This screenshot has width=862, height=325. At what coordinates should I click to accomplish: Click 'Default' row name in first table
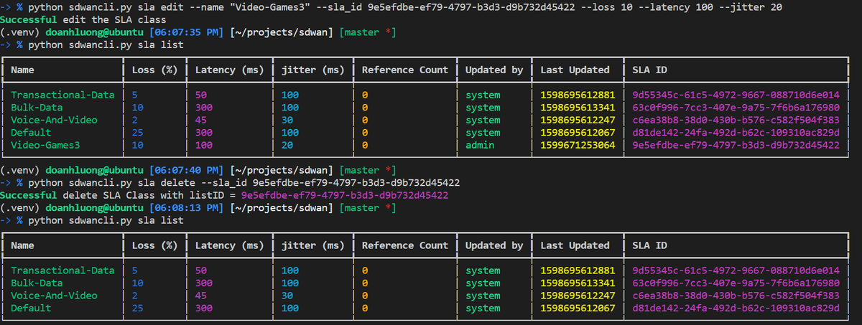click(x=31, y=133)
